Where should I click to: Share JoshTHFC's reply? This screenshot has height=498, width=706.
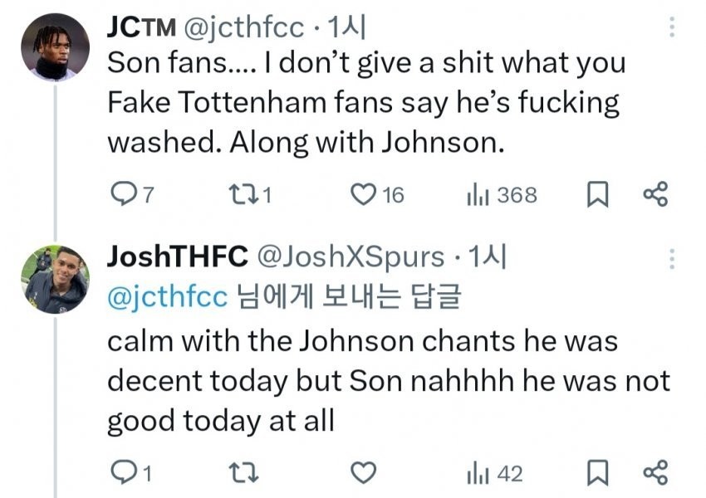coord(655,473)
